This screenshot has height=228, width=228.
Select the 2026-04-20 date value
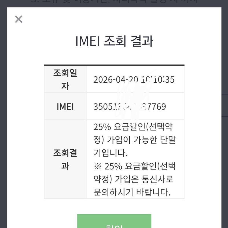114,80
